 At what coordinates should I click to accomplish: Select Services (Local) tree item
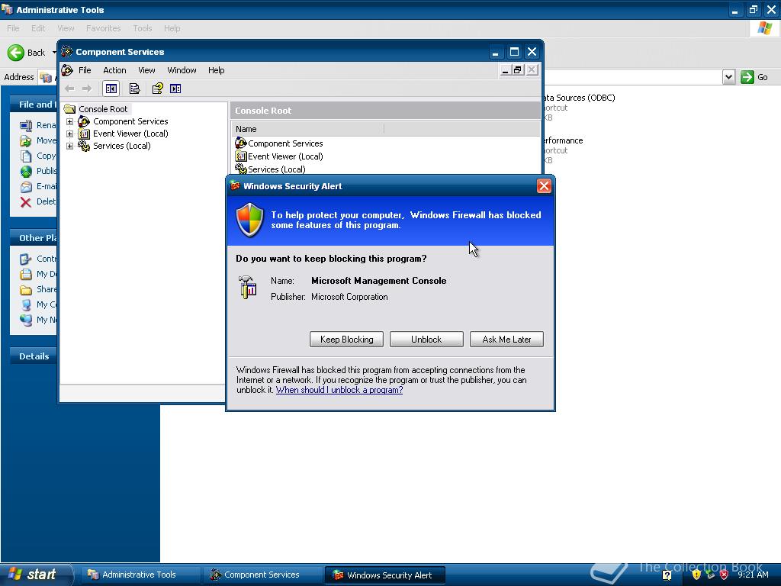121,146
